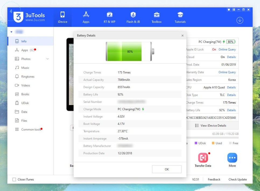Click OK in Battery Details

click(167, 169)
